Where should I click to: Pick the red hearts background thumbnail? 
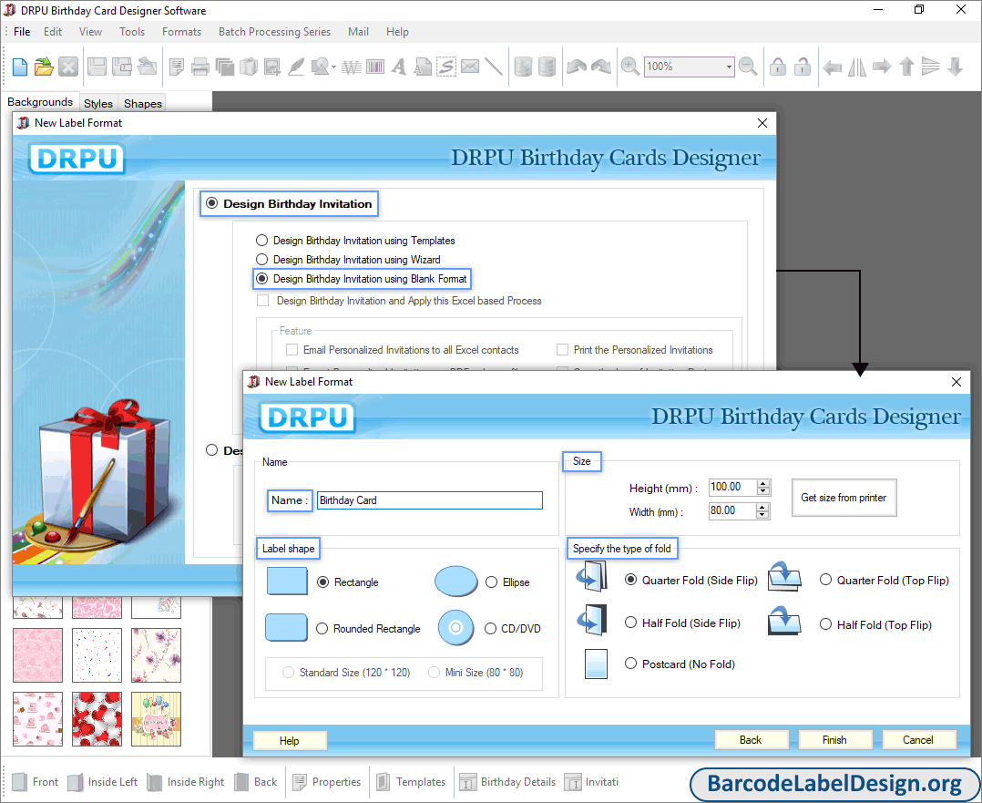(x=97, y=719)
